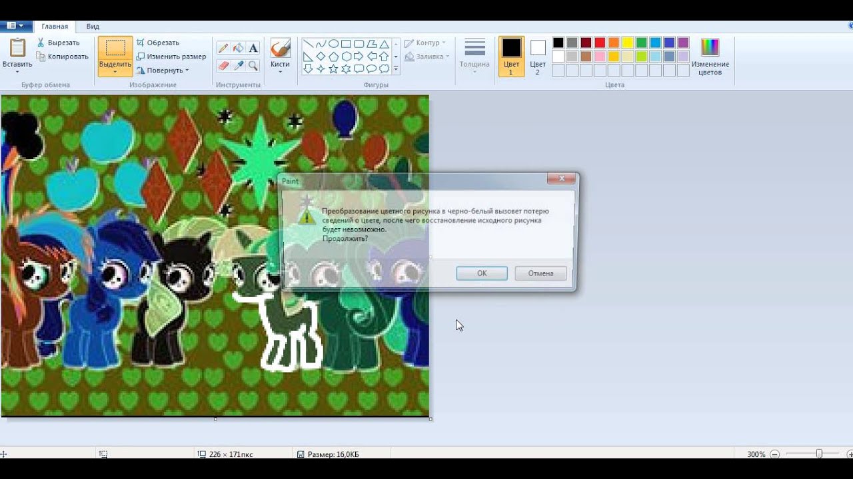Expand the full shapes gallery
Image resolution: width=853 pixels, height=479 pixels.
(x=396, y=69)
